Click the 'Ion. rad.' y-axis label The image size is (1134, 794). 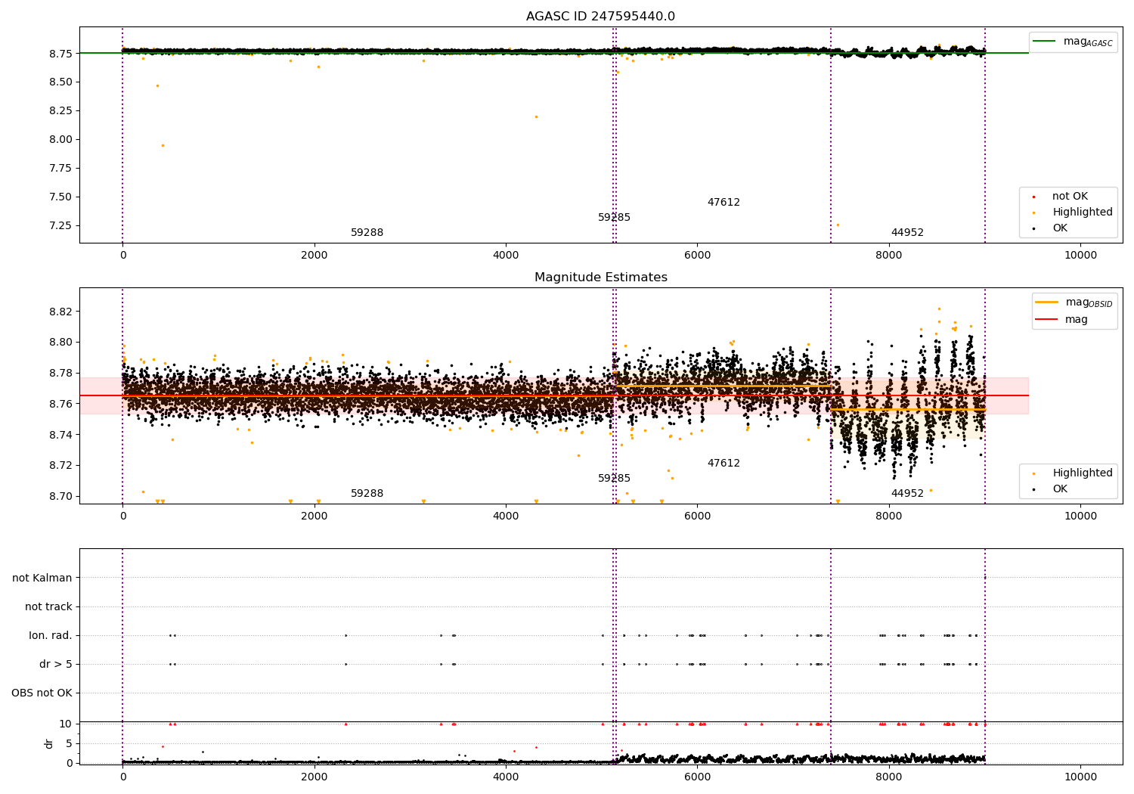[51, 635]
